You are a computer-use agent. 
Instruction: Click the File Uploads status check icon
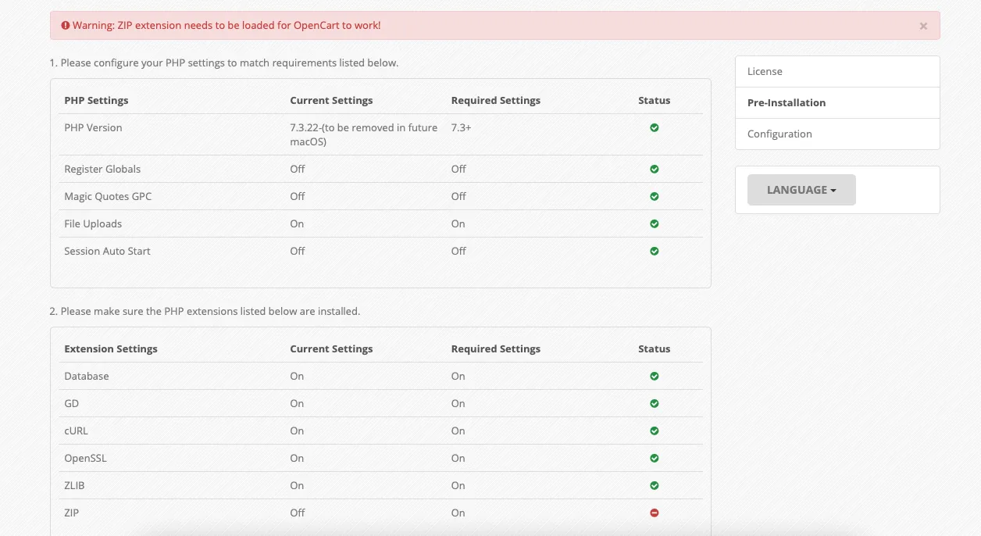[x=655, y=223]
